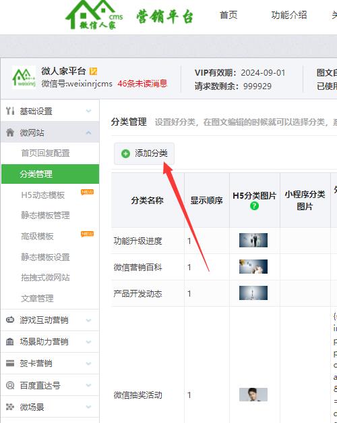Image resolution: width=337 pixels, height=423 pixels.
Task: Expand the 基础设置 menu chevron
Action: (88, 111)
